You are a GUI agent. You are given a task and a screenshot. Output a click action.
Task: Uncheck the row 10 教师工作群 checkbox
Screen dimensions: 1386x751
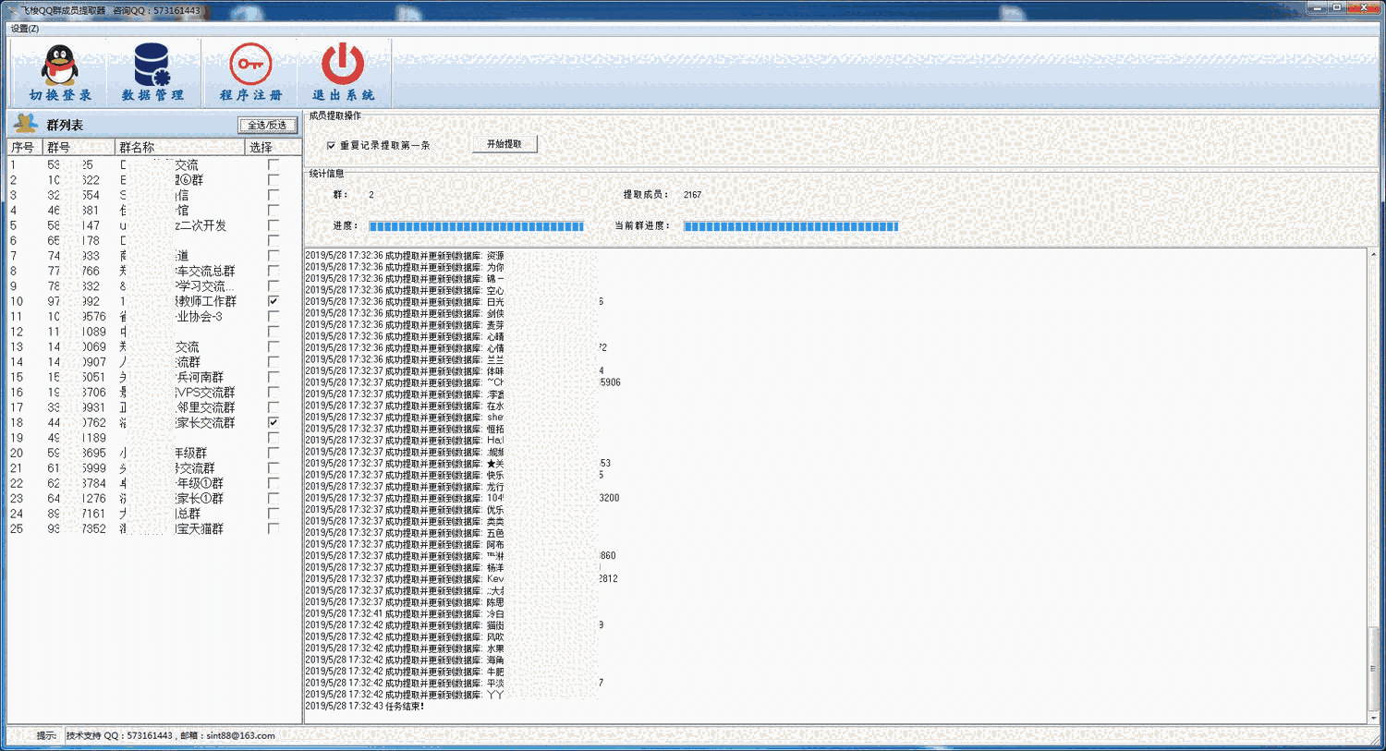pyautogui.click(x=274, y=301)
